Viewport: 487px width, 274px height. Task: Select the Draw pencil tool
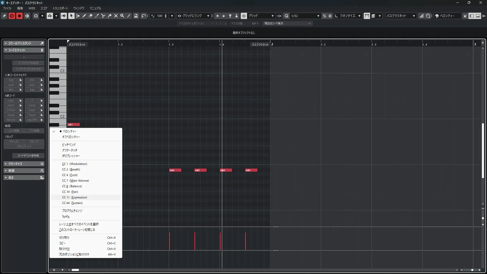coord(84,16)
